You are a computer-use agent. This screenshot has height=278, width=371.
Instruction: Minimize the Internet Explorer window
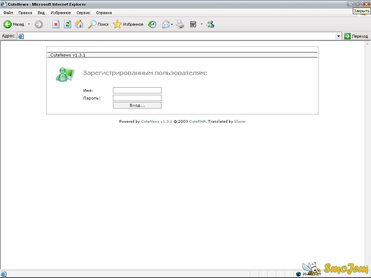click(x=350, y=4)
